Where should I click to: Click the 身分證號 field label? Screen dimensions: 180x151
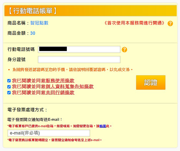[x=16, y=59]
